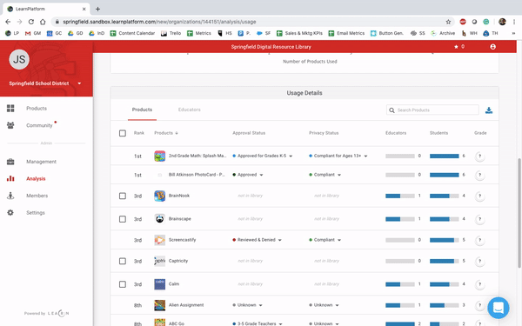Click the 2nd Grade Math Splash product icon

tap(160, 156)
